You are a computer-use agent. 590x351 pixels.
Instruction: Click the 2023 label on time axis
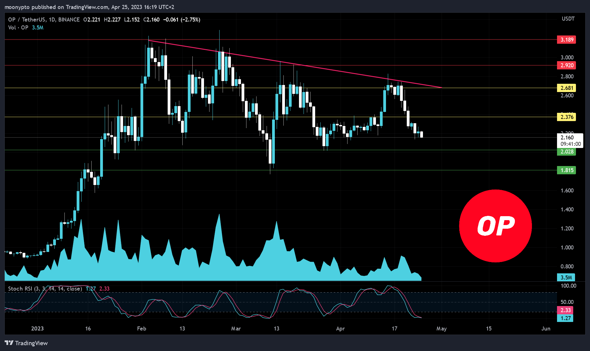(37, 329)
